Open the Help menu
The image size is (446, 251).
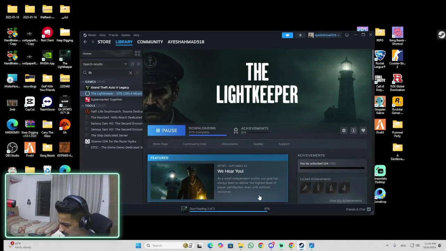136,35
